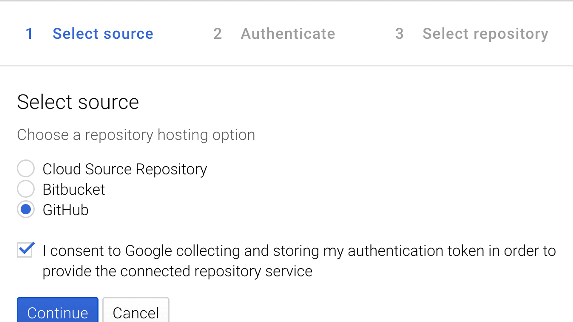The image size is (573, 322).
Task: Go to the Select repository step
Action: [x=485, y=34]
